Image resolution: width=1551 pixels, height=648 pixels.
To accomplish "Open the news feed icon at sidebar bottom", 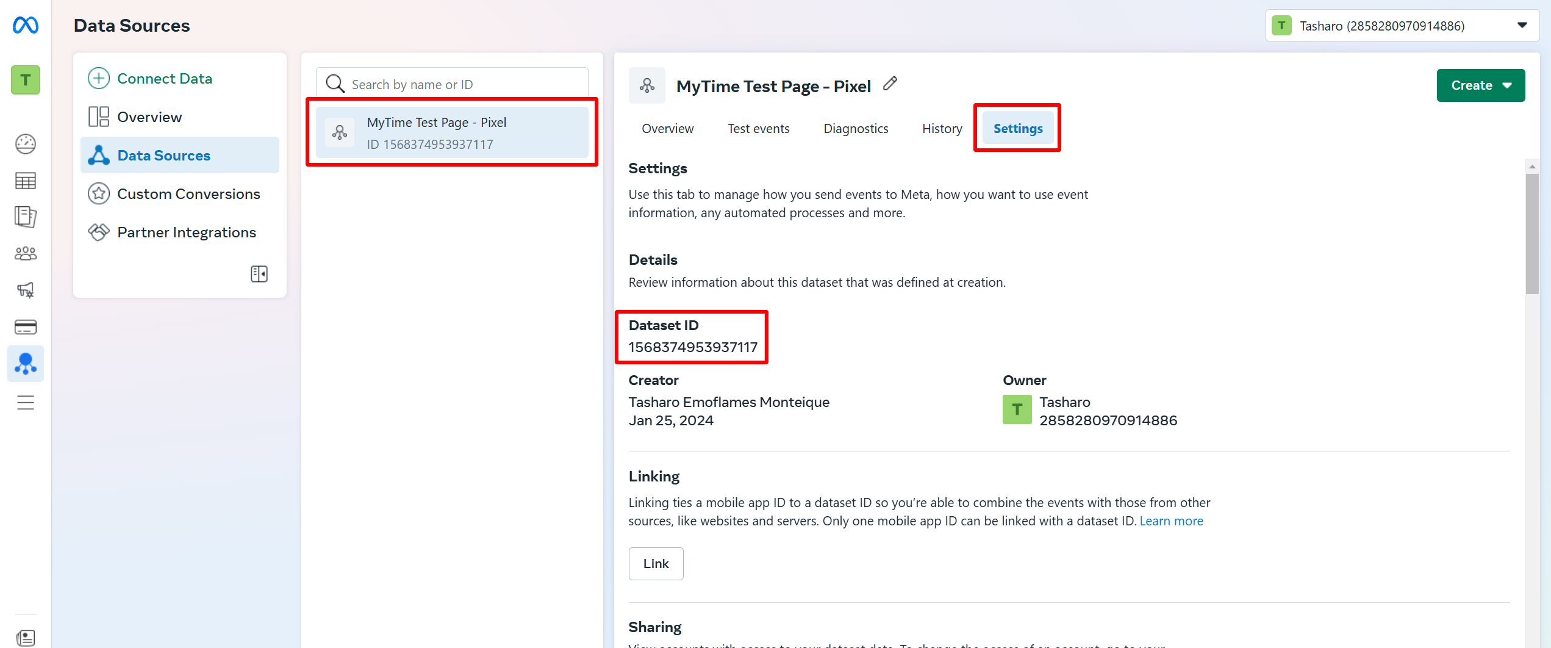I will tap(26, 638).
